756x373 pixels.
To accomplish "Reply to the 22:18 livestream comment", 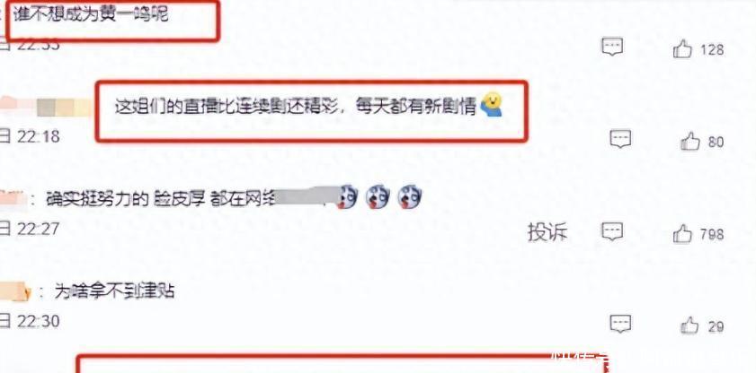I will [620, 140].
